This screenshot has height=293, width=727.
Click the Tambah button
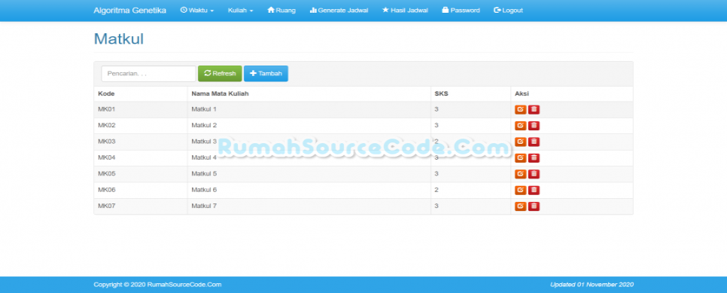point(266,73)
